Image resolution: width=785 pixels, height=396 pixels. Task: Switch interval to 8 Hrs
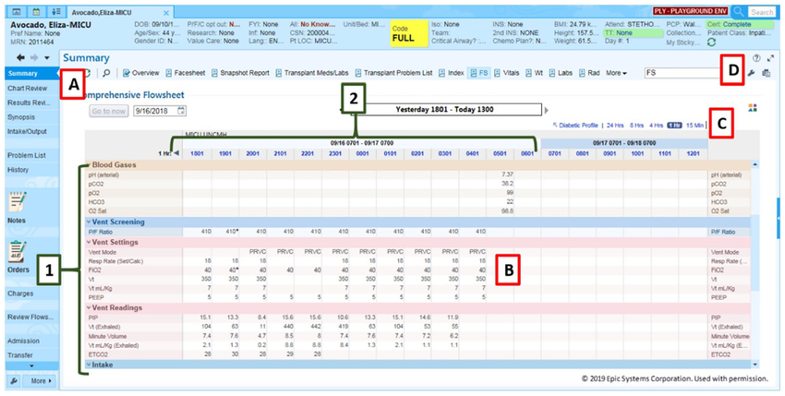click(636, 126)
